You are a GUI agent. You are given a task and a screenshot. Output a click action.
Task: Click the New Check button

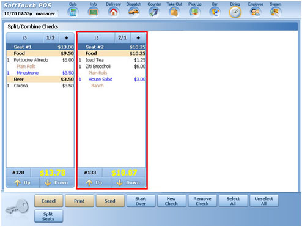(171, 201)
